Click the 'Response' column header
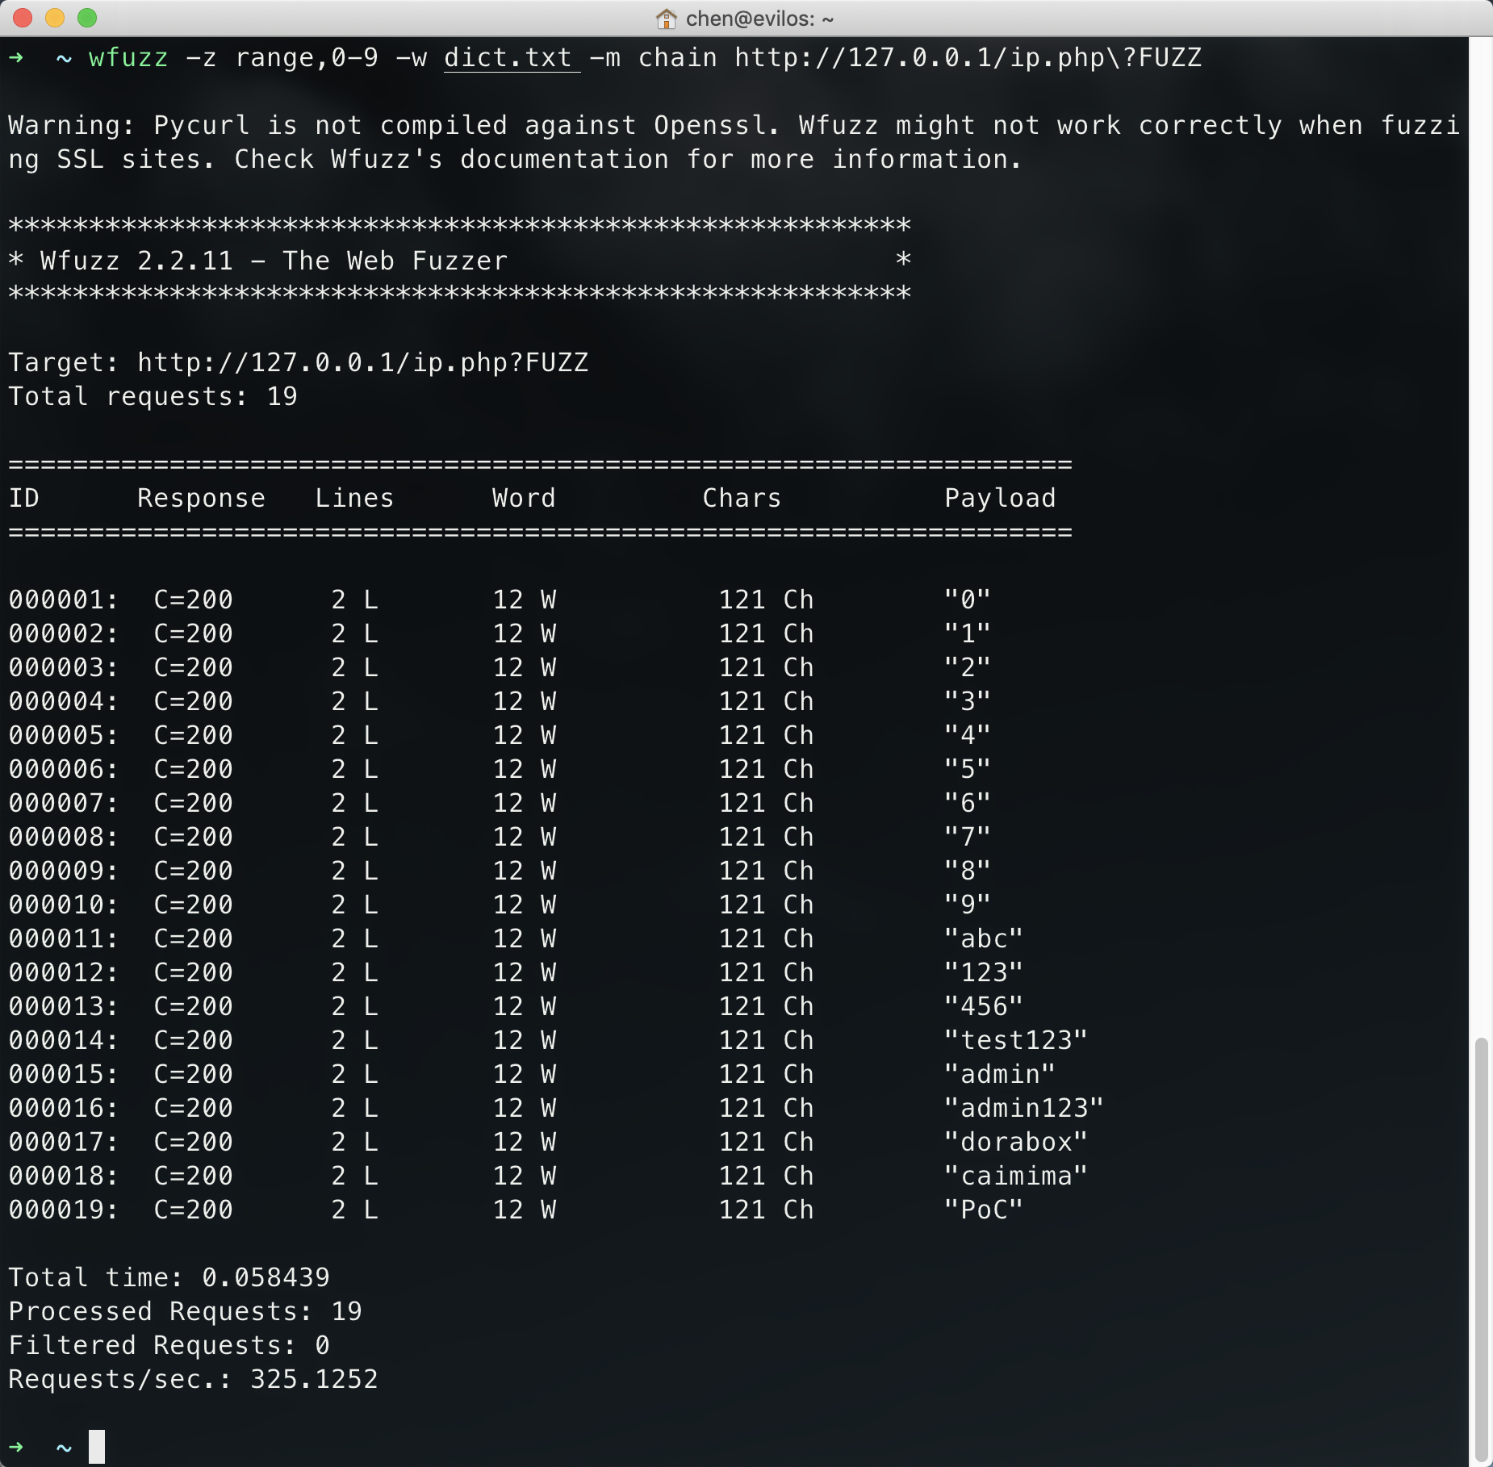Image resolution: width=1493 pixels, height=1467 pixels. [x=201, y=498]
